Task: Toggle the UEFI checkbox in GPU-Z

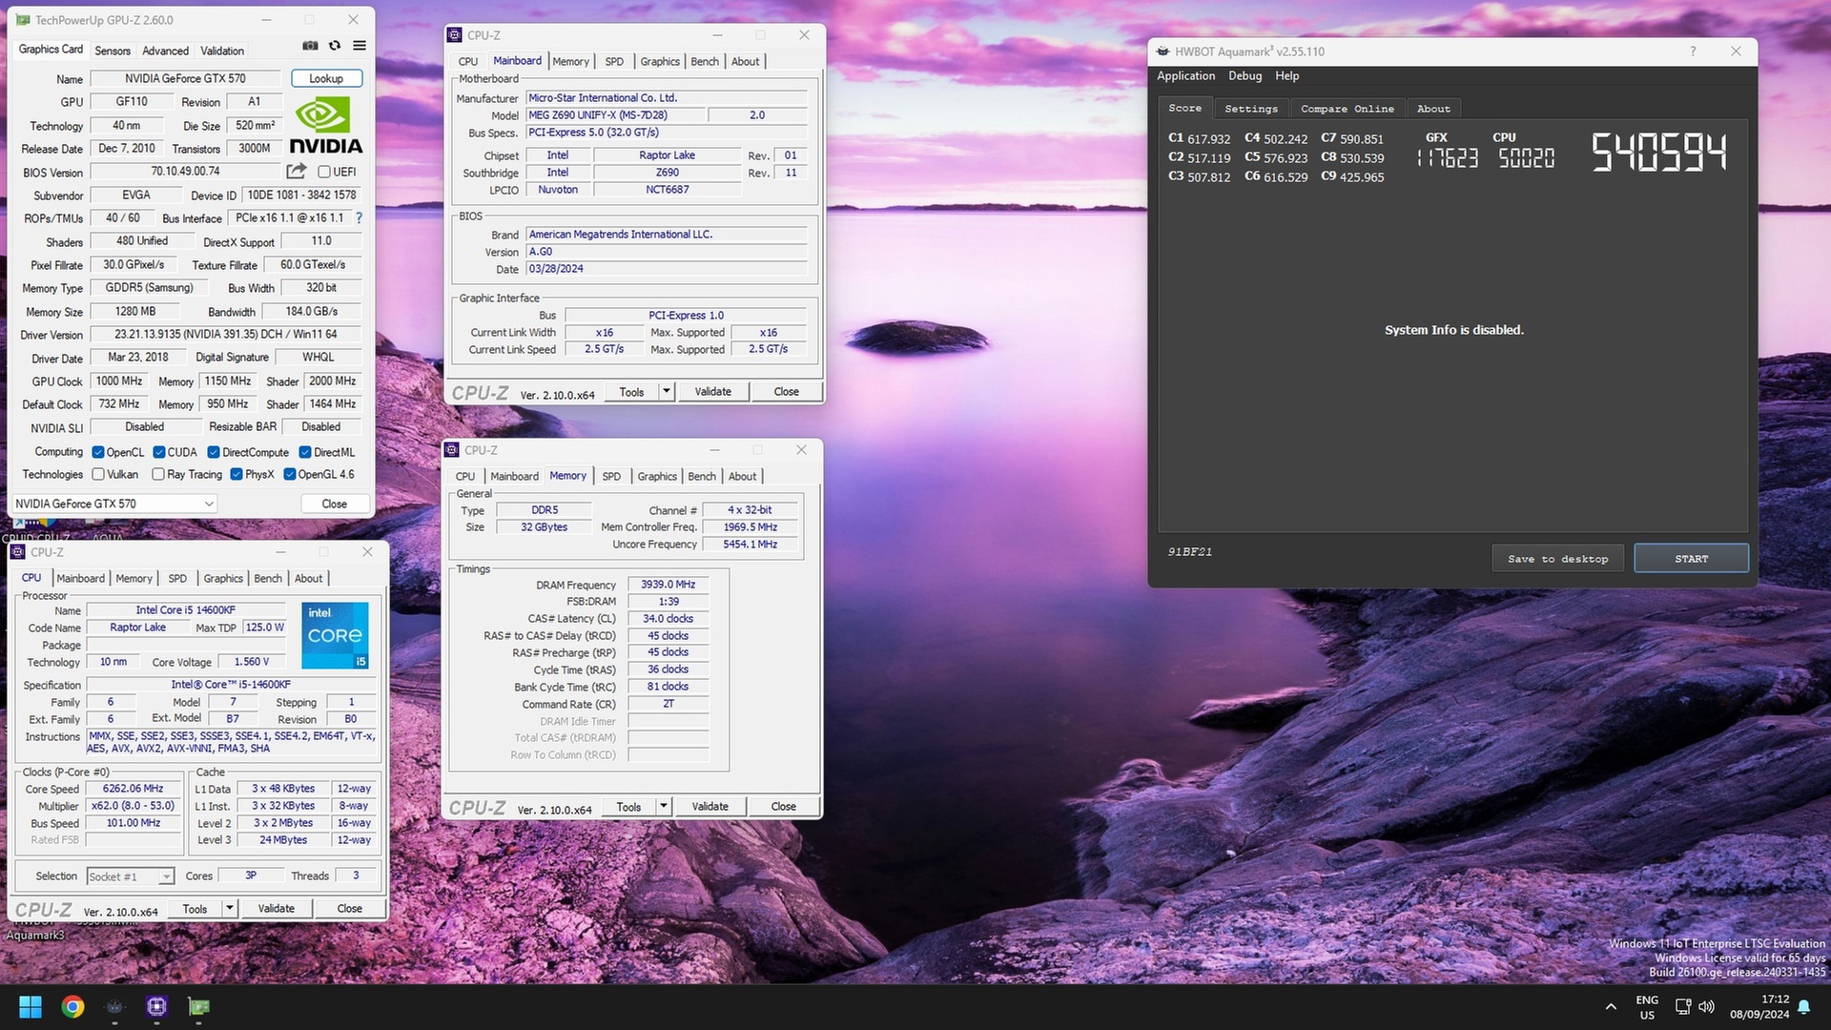Action: pyautogui.click(x=324, y=172)
